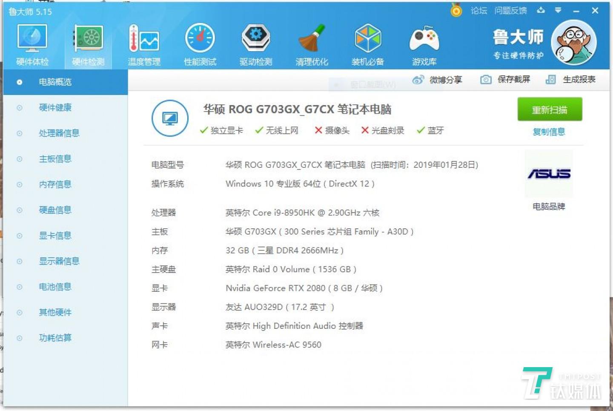The width and height of the screenshot is (613, 411).
Task: Select 处理器信息 in the sidebar
Action: (59, 133)
